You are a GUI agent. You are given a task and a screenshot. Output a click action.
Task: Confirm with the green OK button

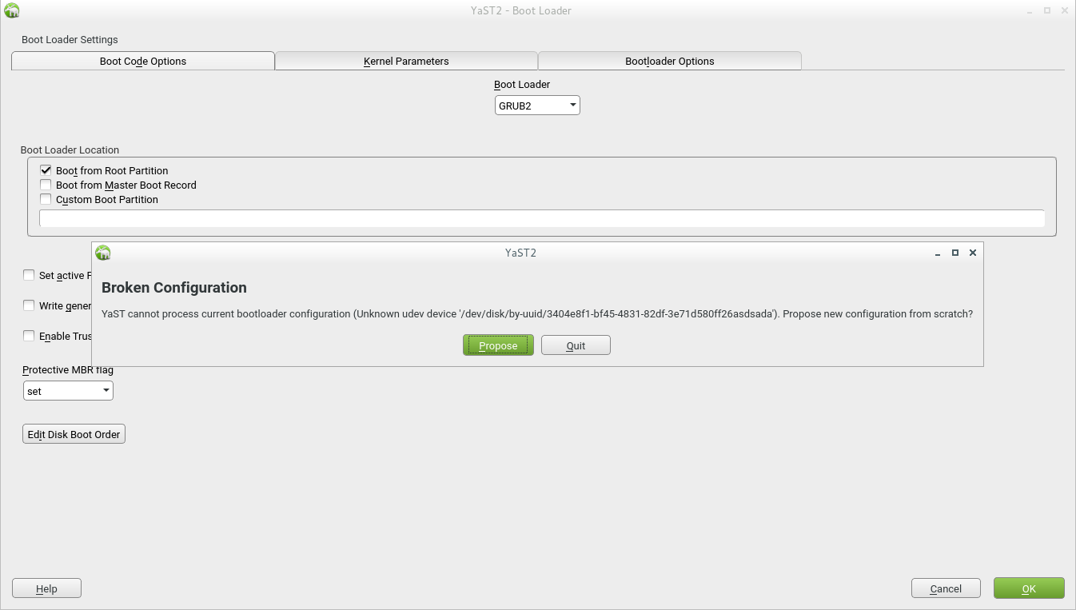[x=1028, y=588]
